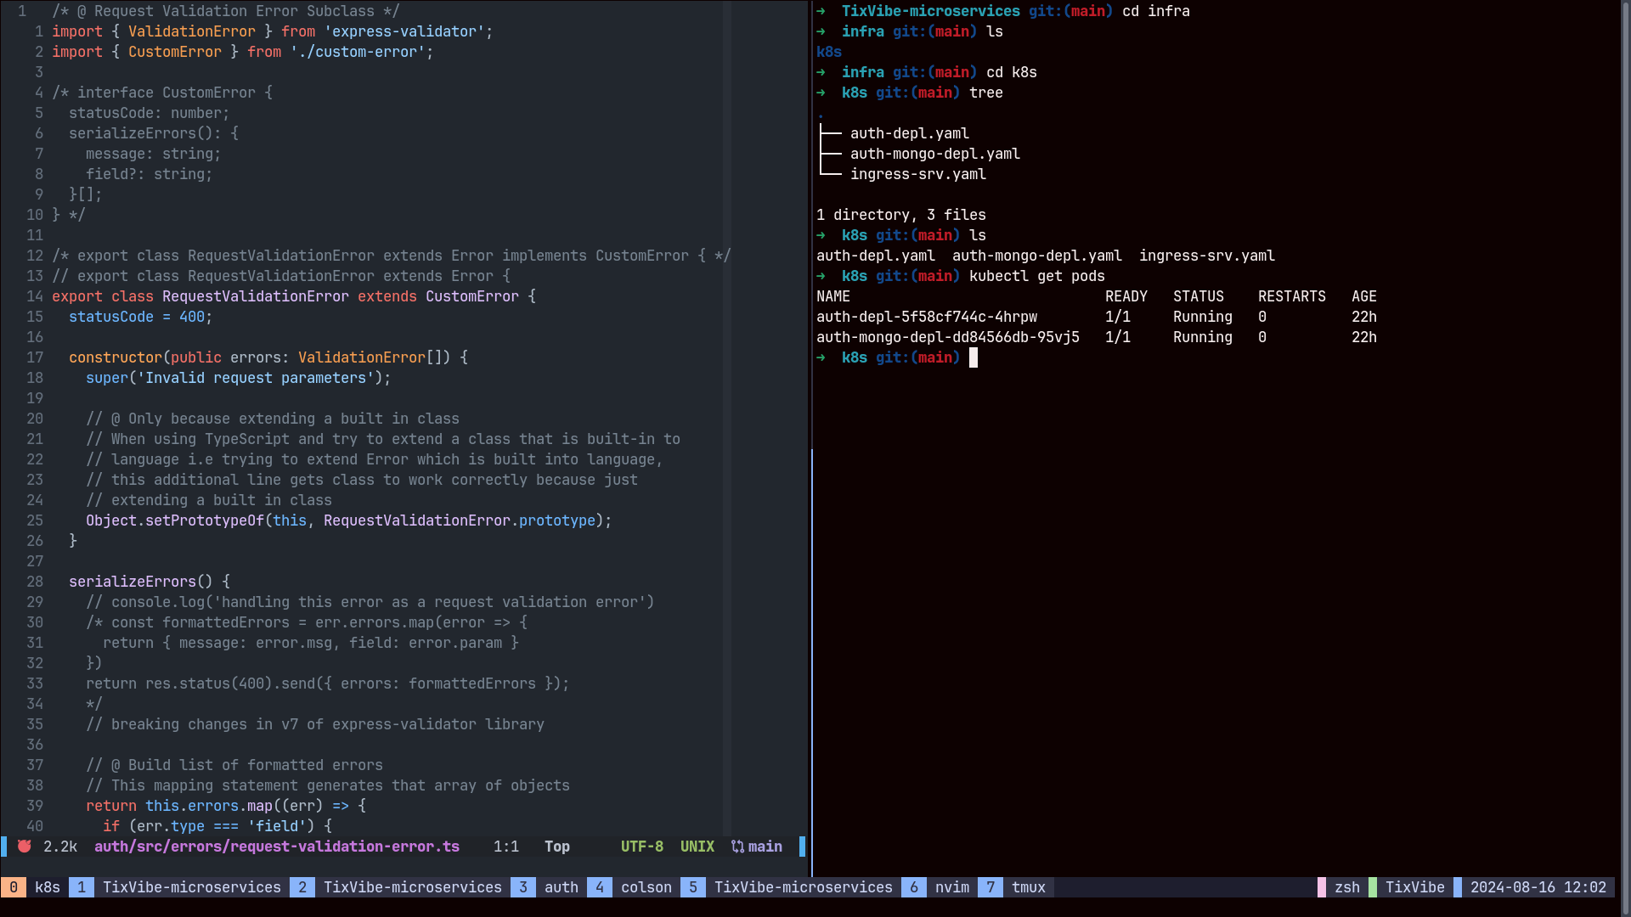Click line number 25 in the gutter
The width and height of the screenshot is (1631, 917).
[x=35, y=520]
